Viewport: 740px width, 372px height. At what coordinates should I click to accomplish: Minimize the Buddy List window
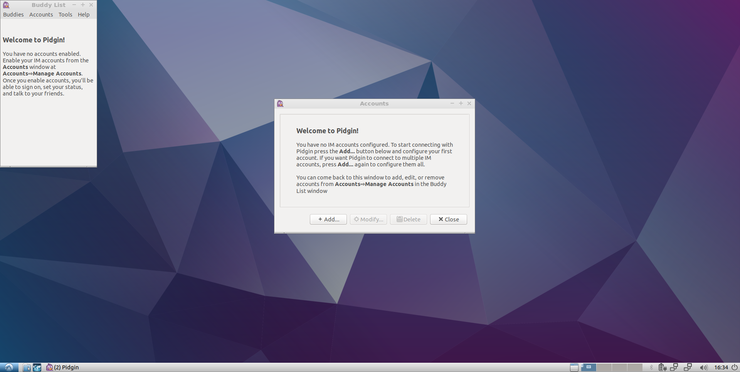(74, 5)
